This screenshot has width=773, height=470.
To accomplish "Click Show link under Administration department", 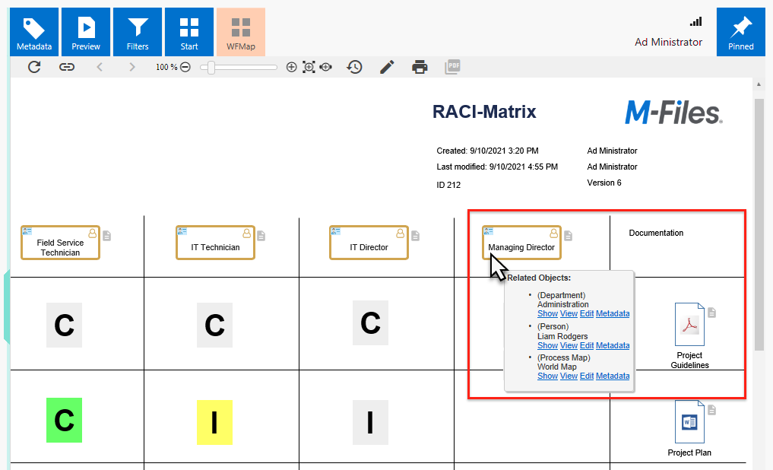I will pos(547,313).
